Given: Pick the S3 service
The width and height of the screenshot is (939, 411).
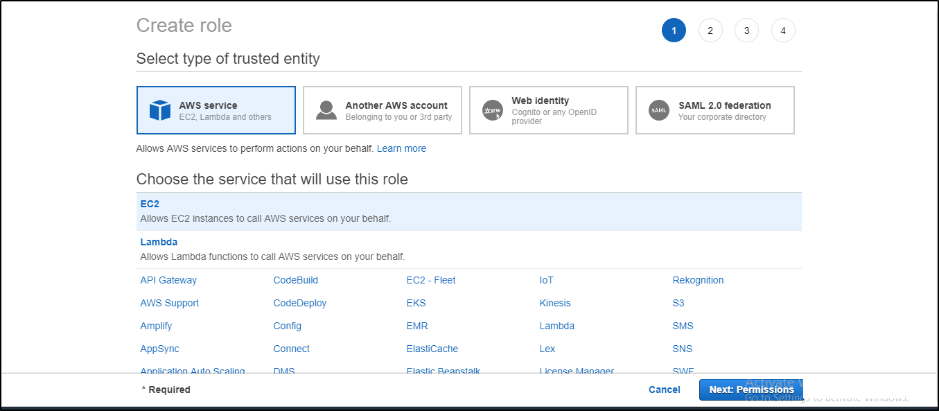Looking at the screenshot, I should (678, 303).
